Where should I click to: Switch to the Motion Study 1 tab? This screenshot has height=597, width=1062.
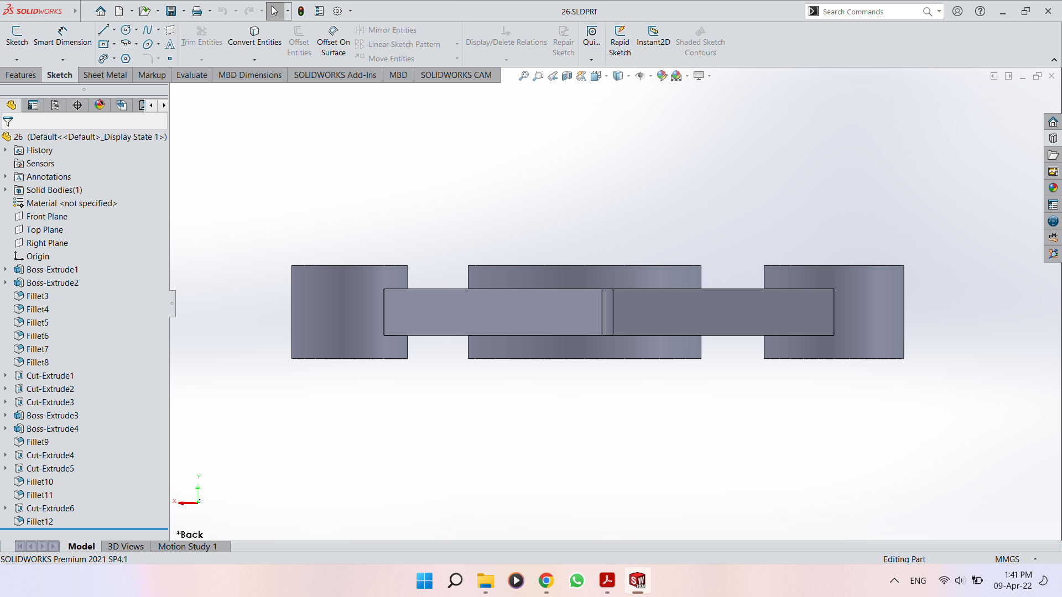[188, 546]
